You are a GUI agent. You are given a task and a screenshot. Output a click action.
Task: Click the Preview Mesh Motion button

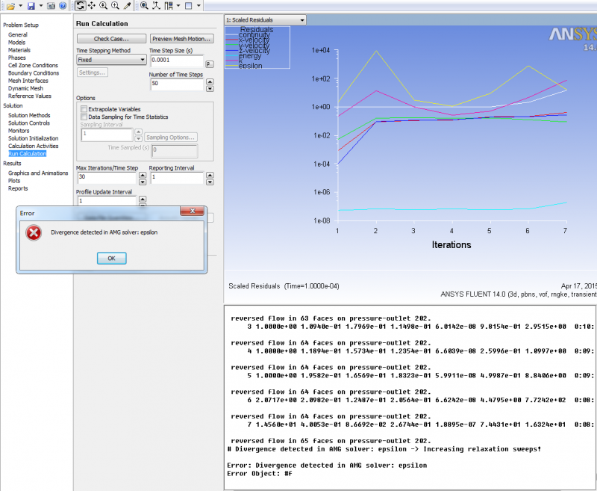click(182, 39)
